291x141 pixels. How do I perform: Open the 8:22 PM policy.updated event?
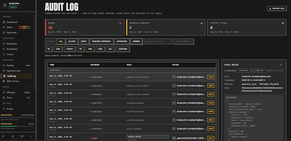click(x=132, y=129)
